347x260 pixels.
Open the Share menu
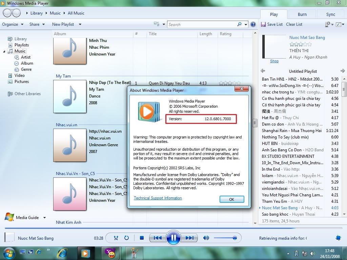(x=37, y=24)
